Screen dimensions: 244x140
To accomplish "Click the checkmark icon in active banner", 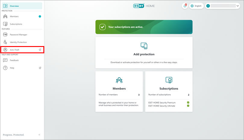I will 102,27.
